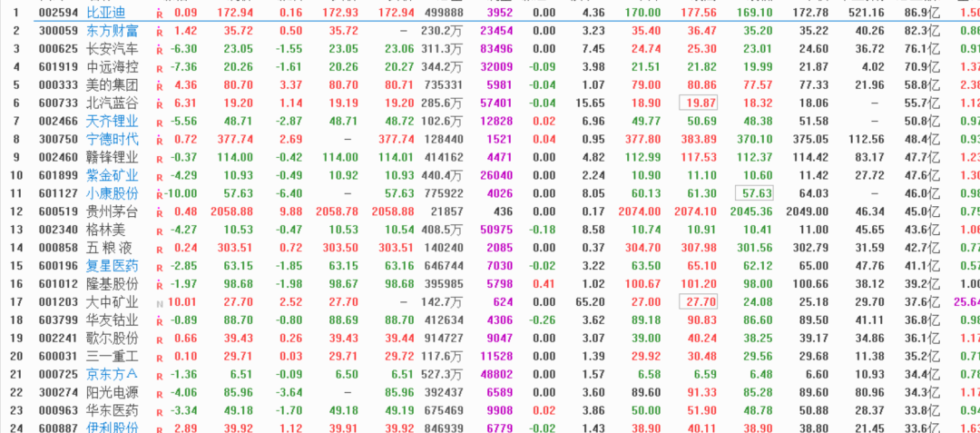Image resolution: width=980 pixels, height=433 pixels.
Task: Click the boxed 27.70 high price for 大中矿业
Action: pyautogui.click(x=699, y=302)
